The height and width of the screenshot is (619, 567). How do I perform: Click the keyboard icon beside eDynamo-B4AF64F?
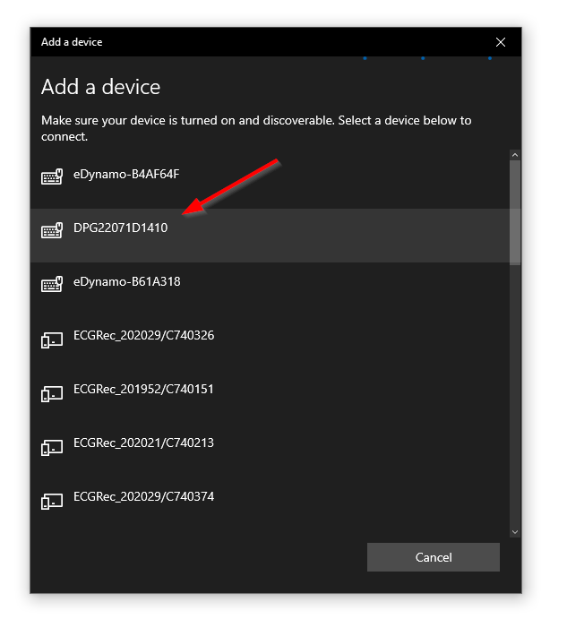click(52, 176)
